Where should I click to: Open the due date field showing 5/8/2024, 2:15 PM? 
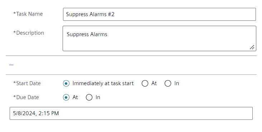click(x=131, y=113)
